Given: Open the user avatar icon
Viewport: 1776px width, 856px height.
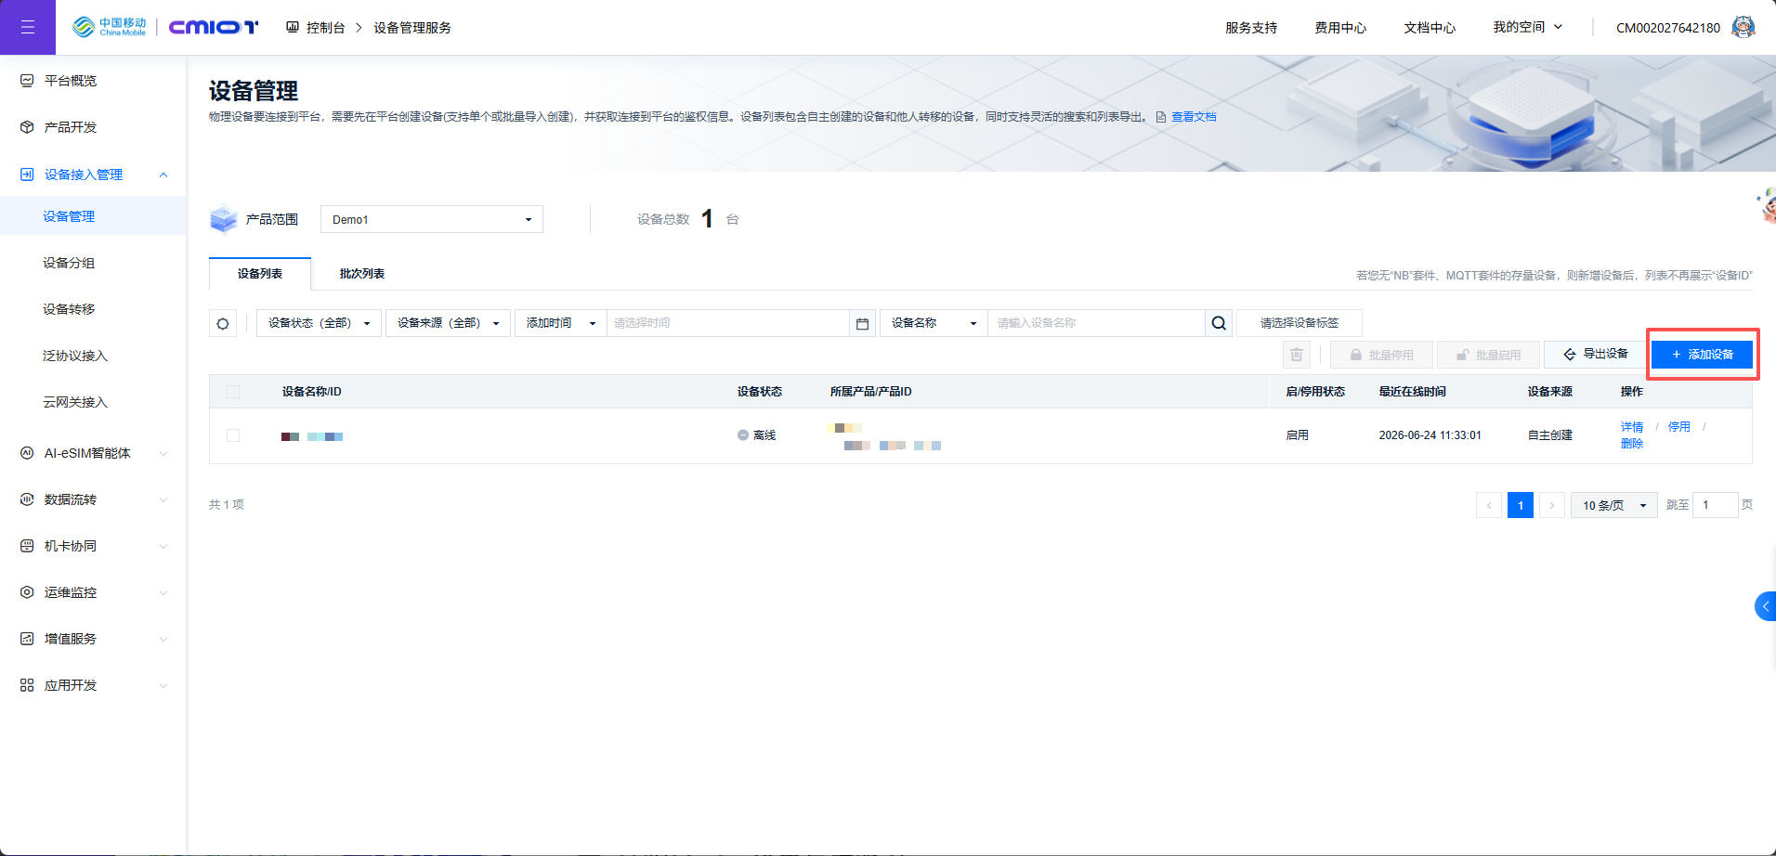Looking at the screenshot, I should [x=1743, y=27].
